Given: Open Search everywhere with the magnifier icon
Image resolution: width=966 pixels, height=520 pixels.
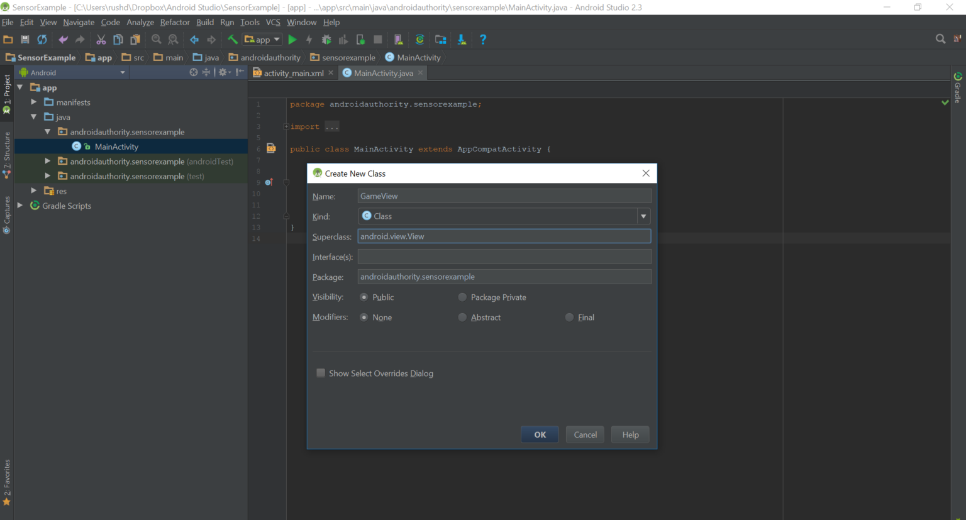Looking at the screenshot, I should coord(940,38).
